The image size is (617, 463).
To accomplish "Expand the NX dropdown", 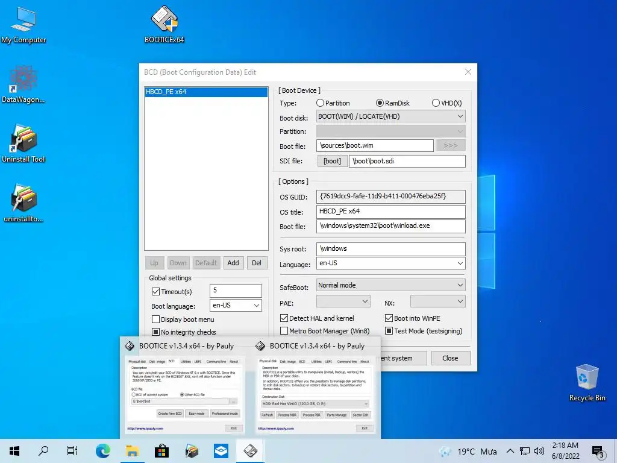I will tap(437, 301).
